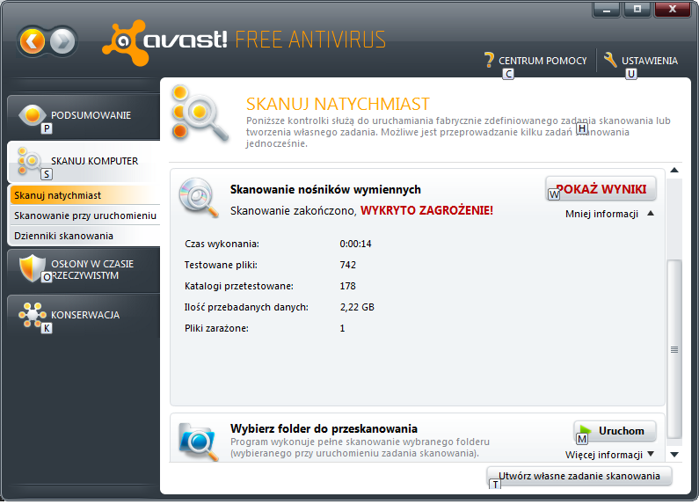The width and height of the screenshot is (699, 504).
Task: Click the large Skanuj natychmiast header icon
Action: click(199, 113)
